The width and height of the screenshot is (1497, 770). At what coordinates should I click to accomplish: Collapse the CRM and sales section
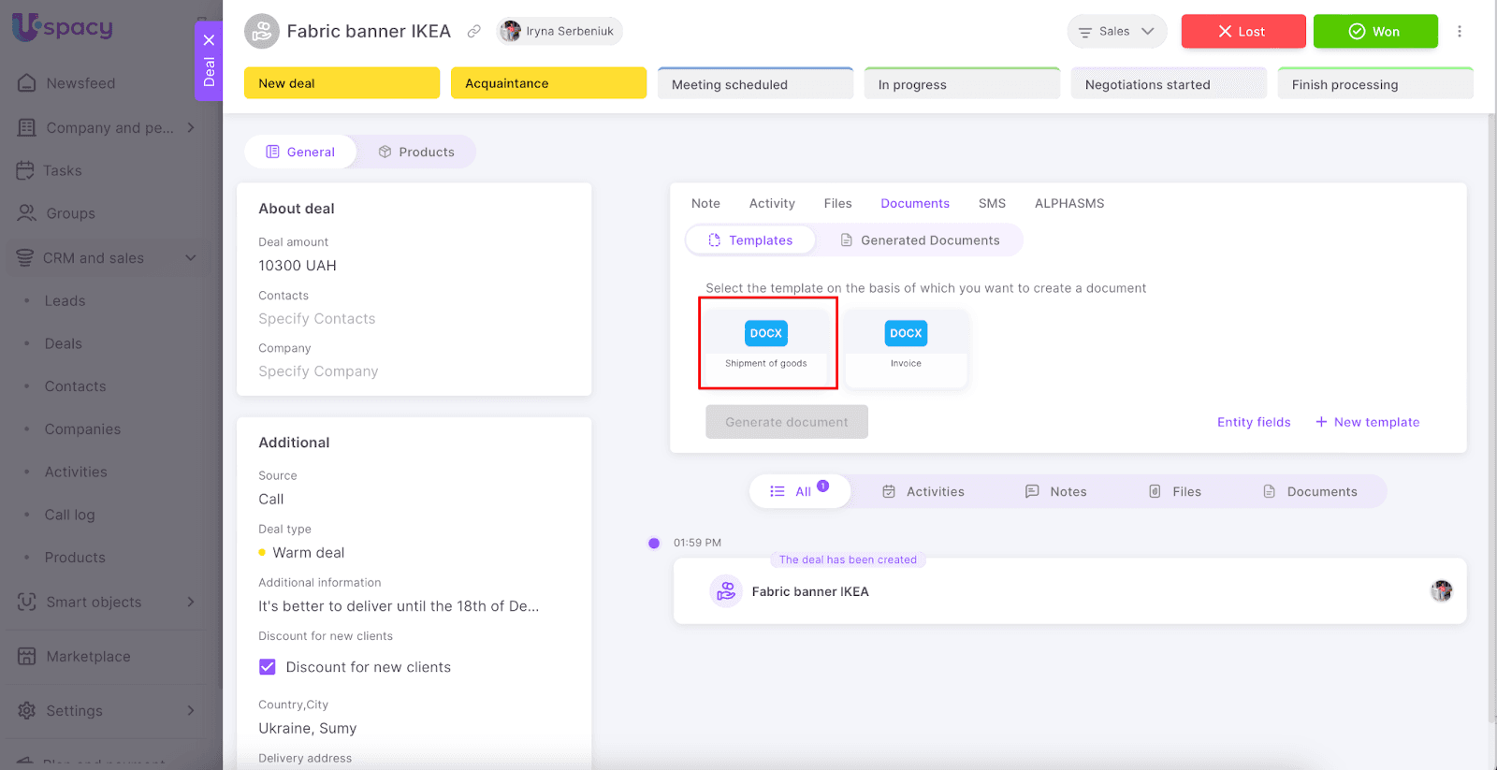[x=191, y=258]
